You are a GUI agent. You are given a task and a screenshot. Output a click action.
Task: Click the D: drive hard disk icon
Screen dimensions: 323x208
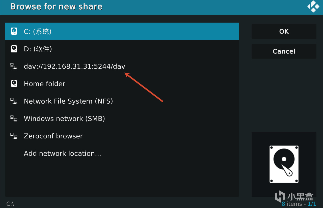14,49
